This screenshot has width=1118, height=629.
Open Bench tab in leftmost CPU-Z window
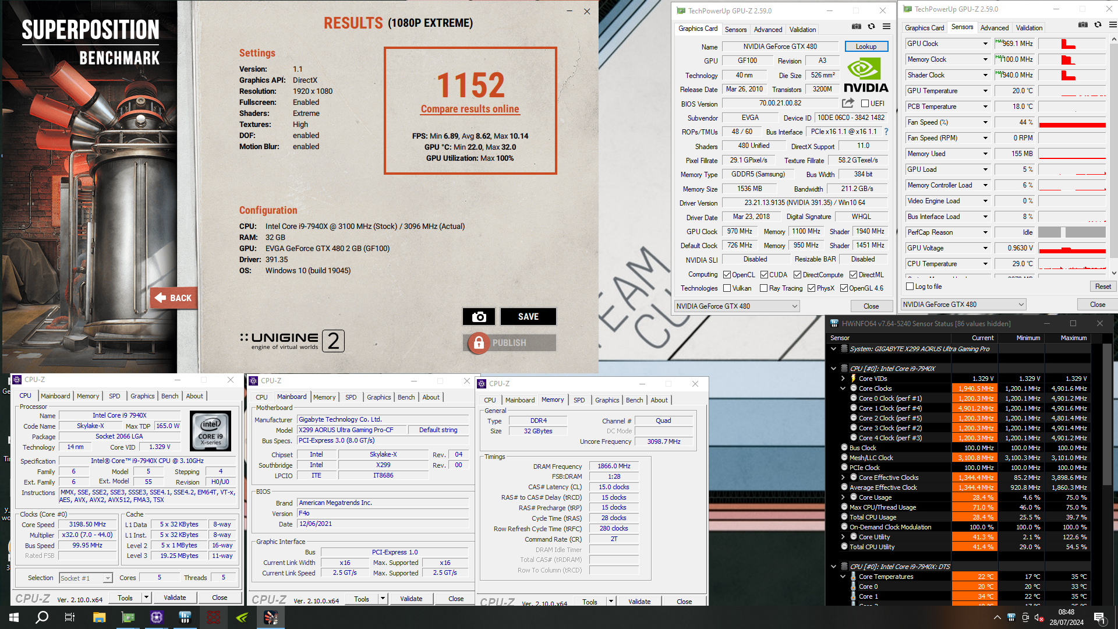[x=169, y=396]
